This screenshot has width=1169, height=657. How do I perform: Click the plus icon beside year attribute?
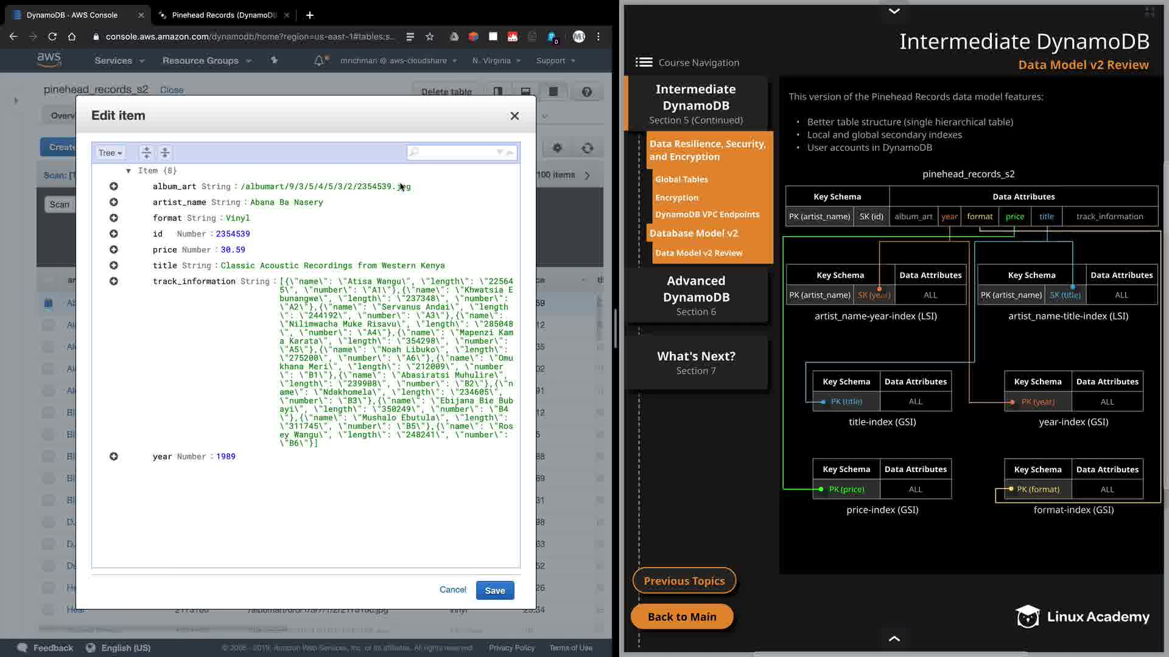[114, 457]
